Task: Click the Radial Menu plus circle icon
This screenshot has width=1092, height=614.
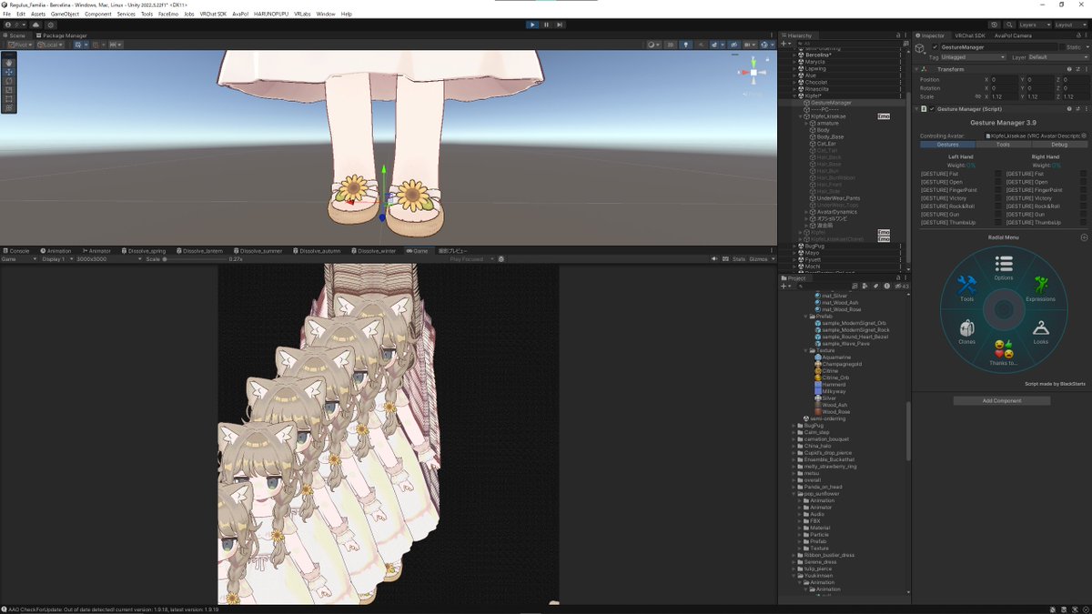Action: tap(1084, 237)
